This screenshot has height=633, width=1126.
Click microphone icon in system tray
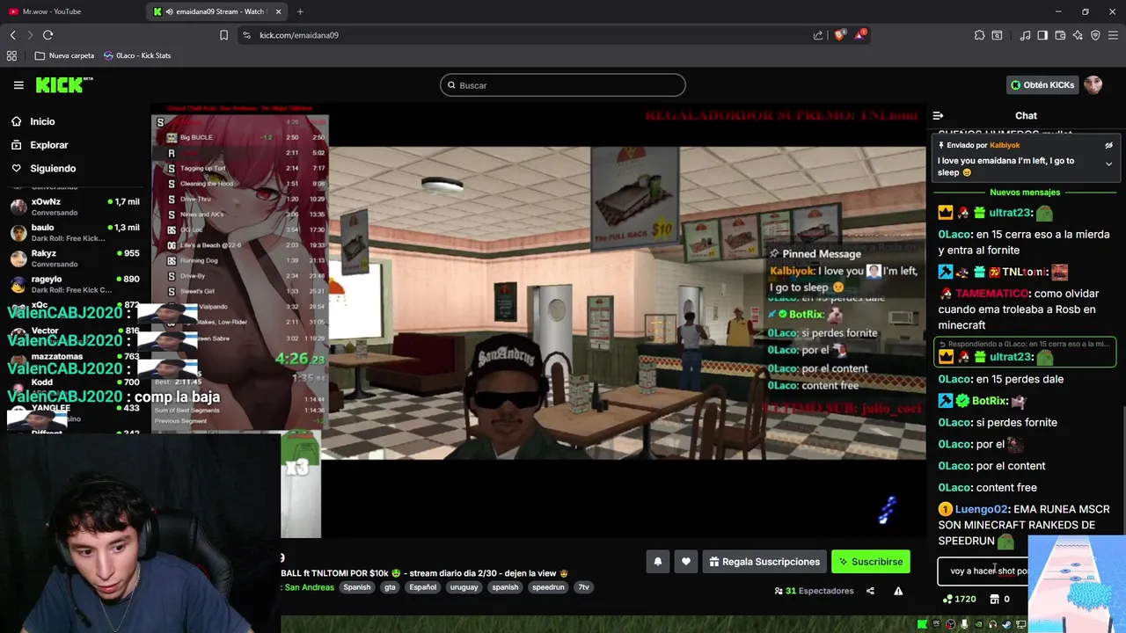click(964, 624)
